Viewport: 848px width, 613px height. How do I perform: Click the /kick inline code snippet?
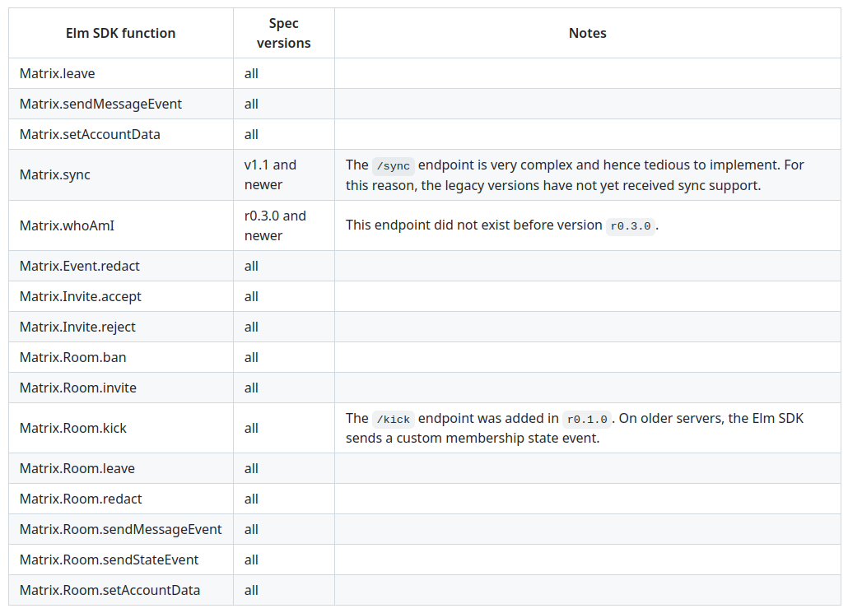click(393, 419)
